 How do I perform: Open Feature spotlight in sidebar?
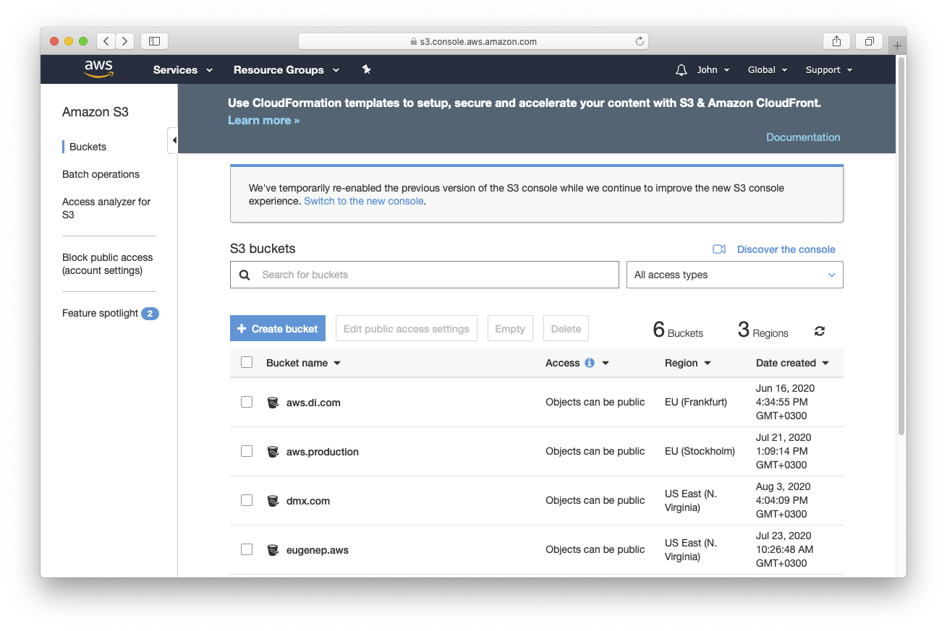(x=100, y=313)
